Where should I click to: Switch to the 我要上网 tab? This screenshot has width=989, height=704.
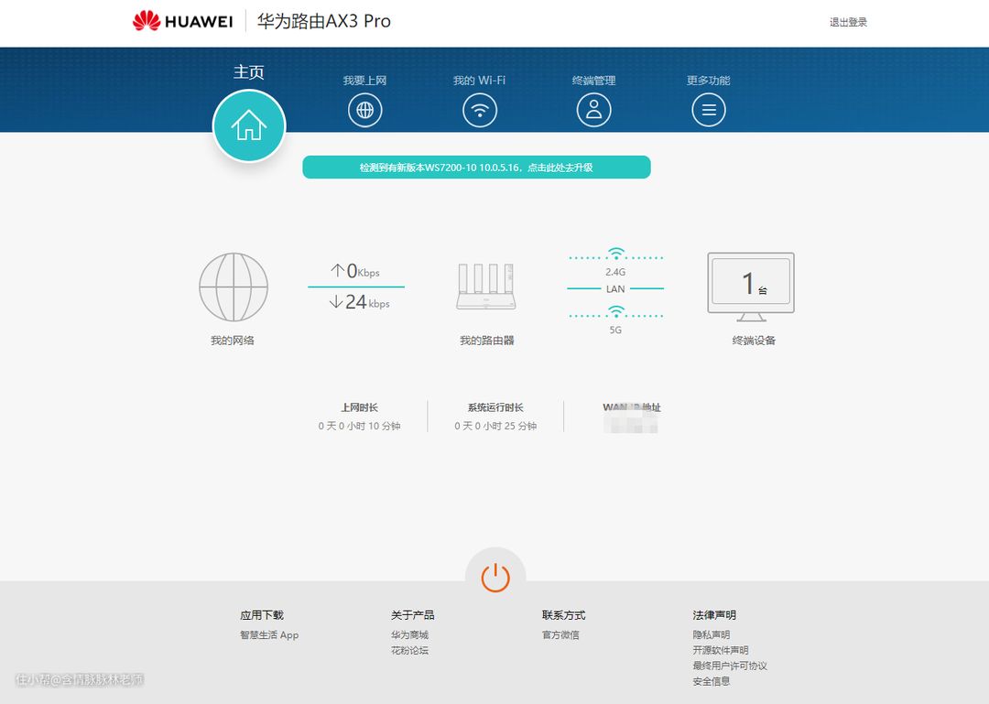(364, 81)
